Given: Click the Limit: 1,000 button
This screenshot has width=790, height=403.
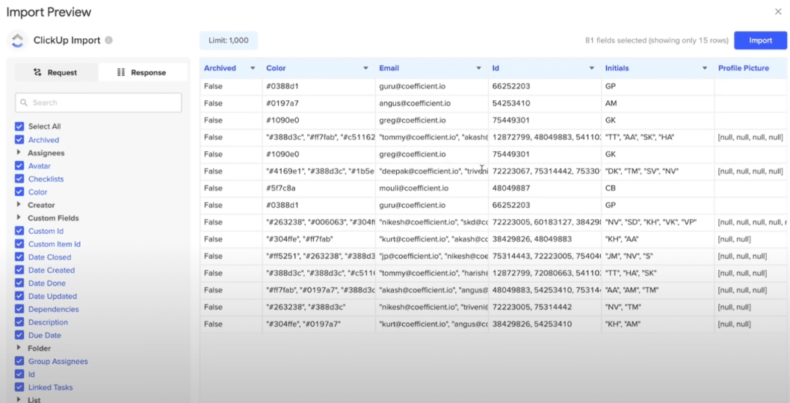Looking at the screenshot, I should (229, 40).
